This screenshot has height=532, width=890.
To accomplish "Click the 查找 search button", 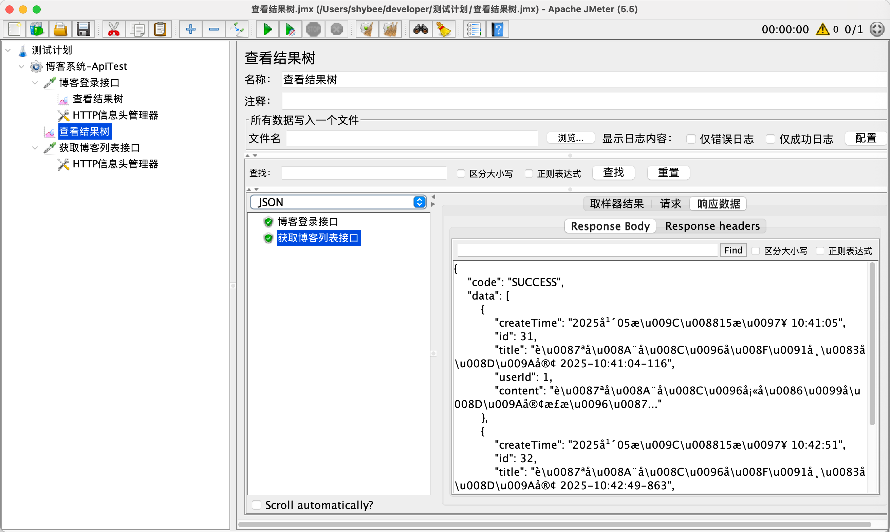I will 613,173.
